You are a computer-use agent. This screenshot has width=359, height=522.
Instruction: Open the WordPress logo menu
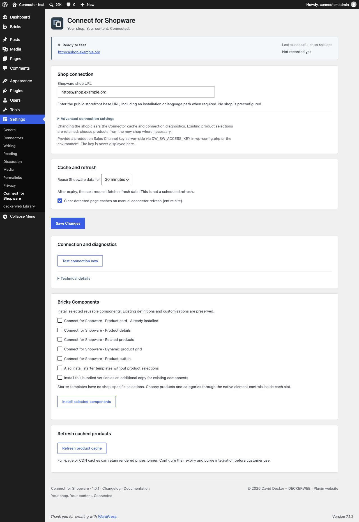point(5,4)
